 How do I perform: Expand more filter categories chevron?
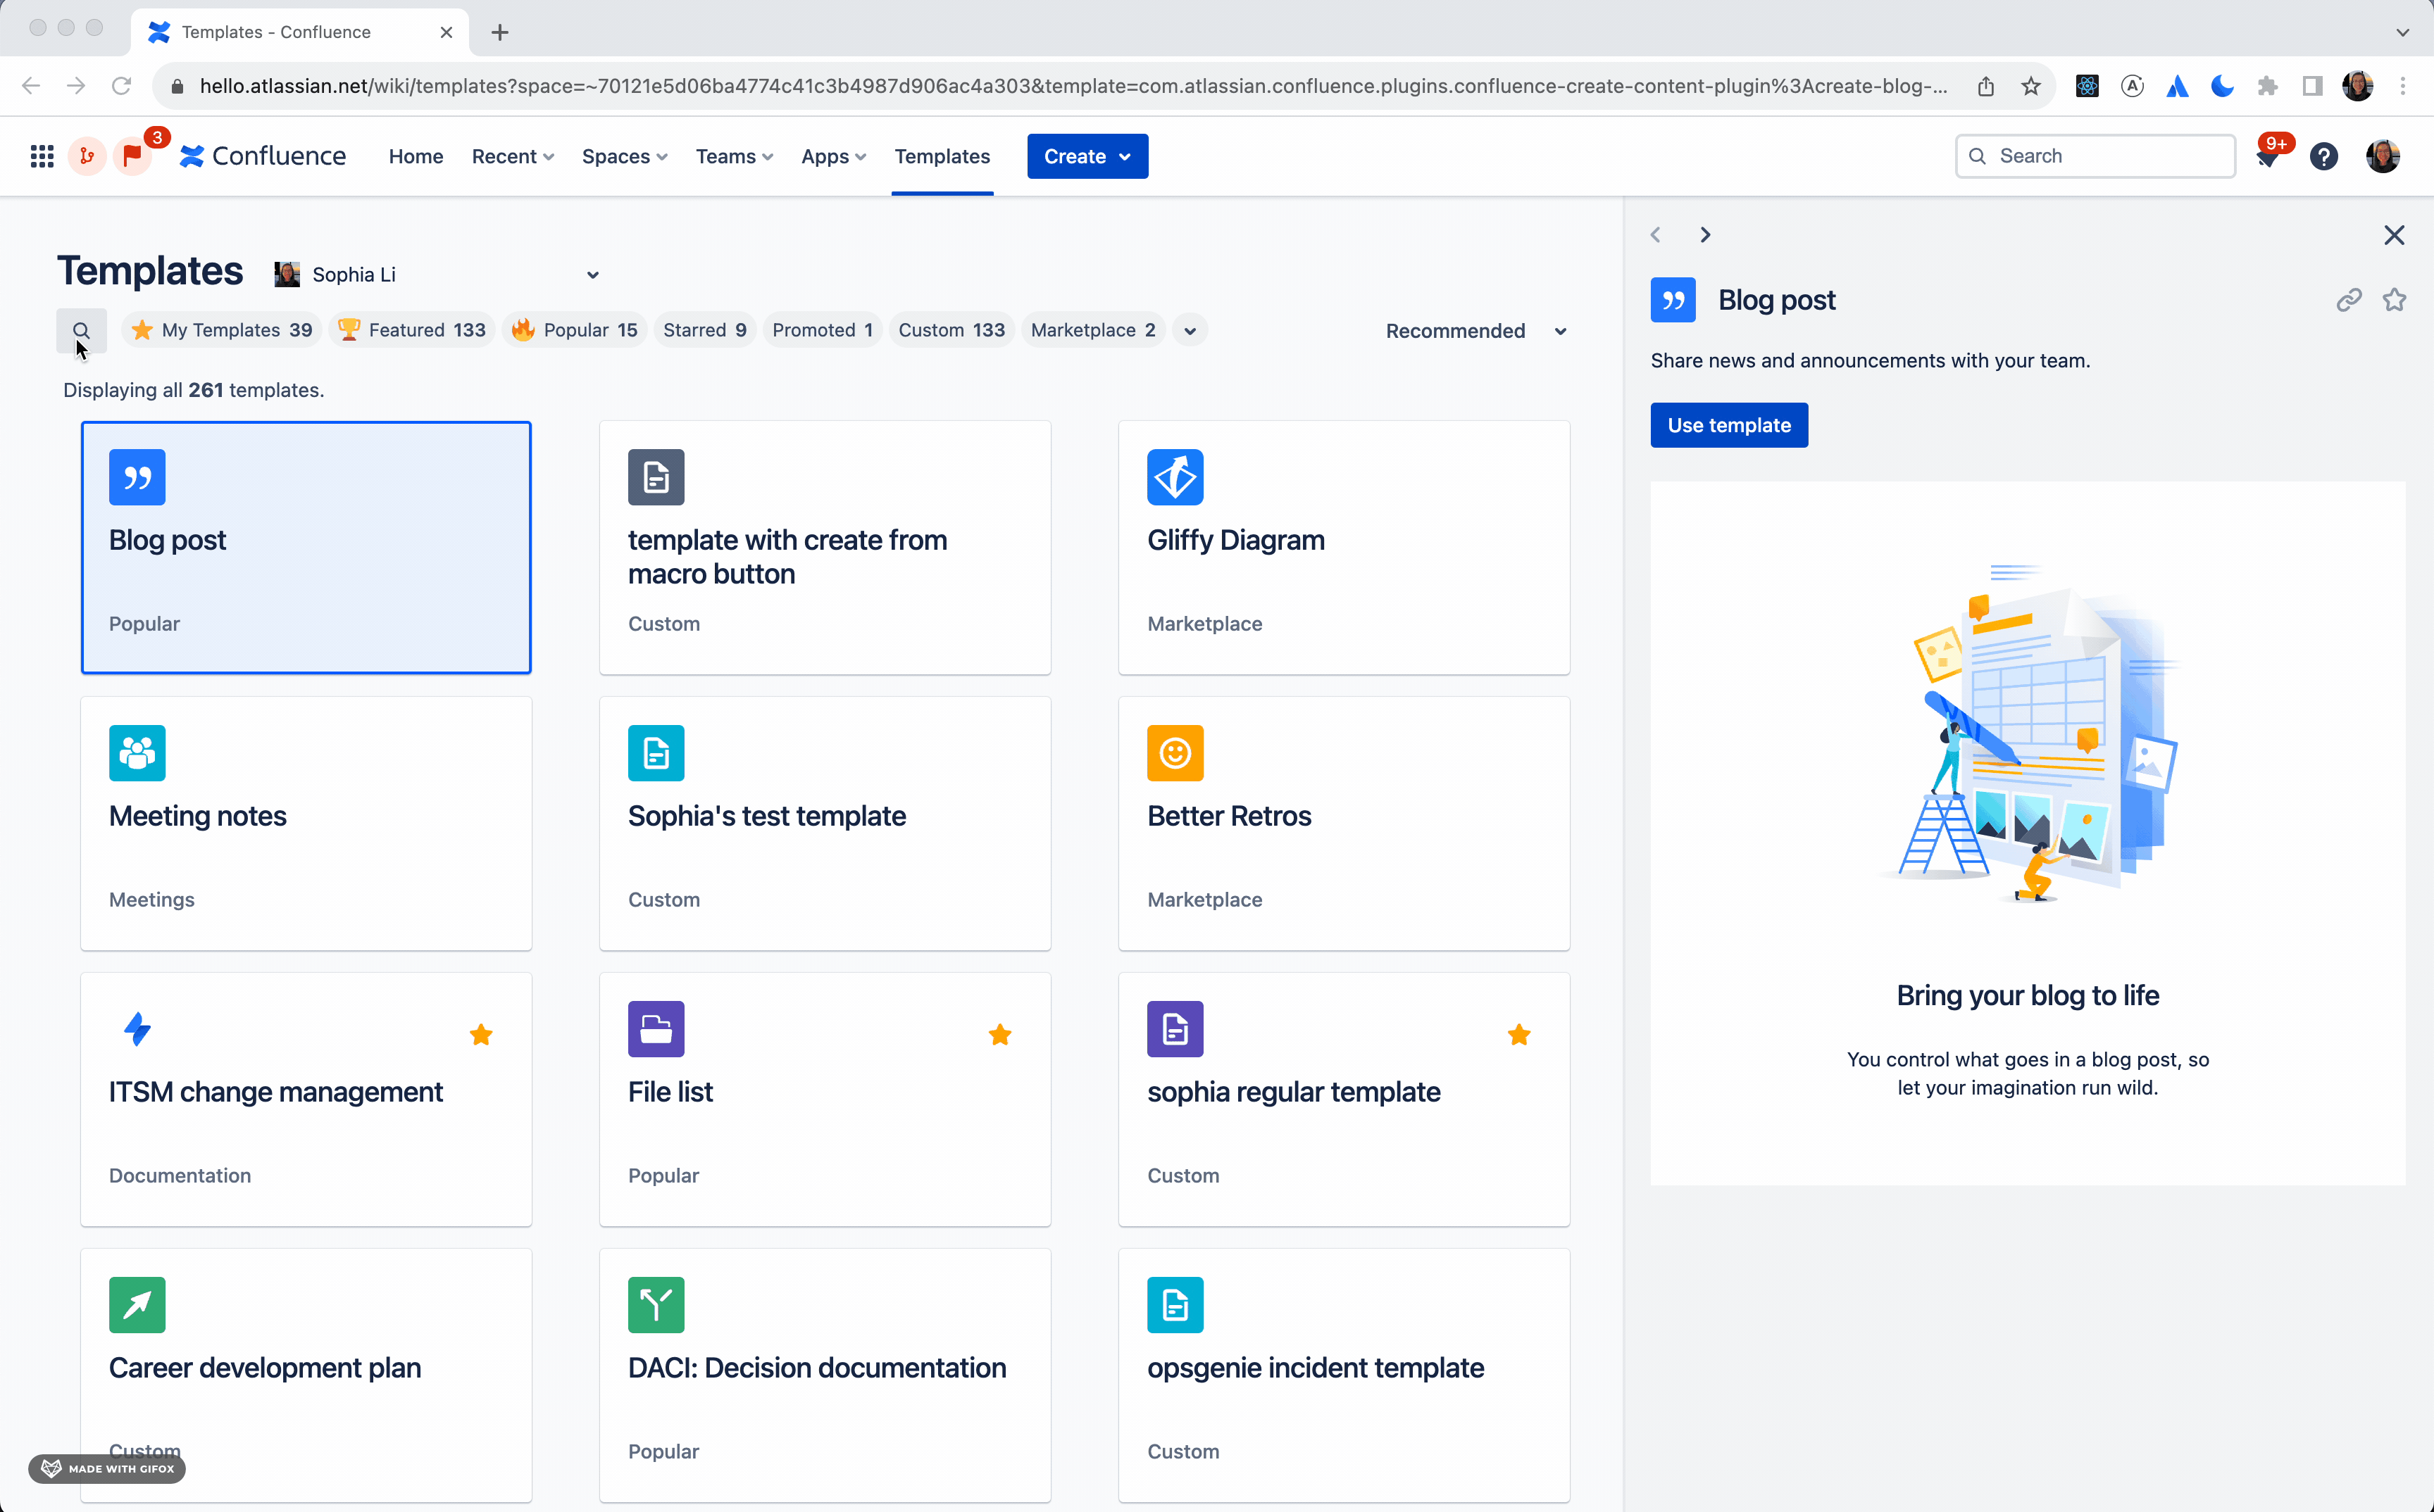pyautogui.click(x=1189, y=330)
